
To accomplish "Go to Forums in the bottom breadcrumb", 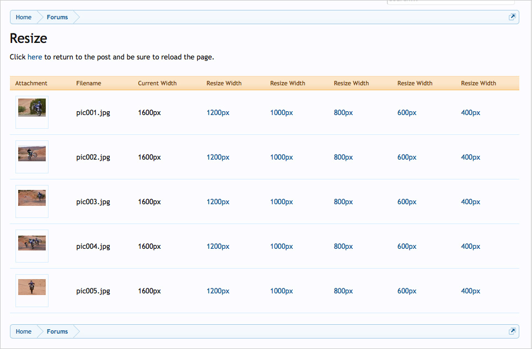I will [x=57, y=331].
